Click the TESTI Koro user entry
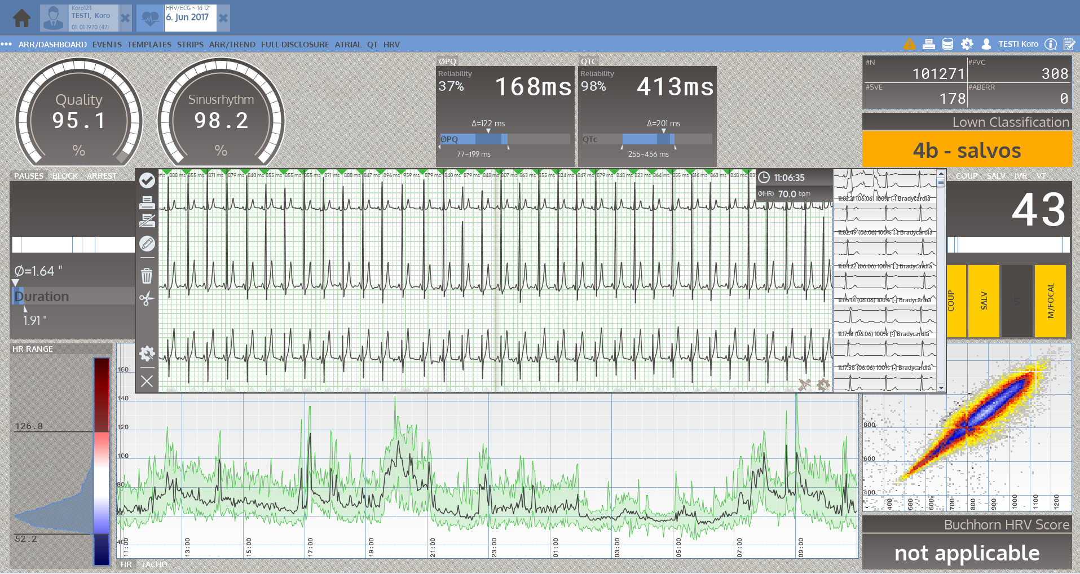Viewport: 1080px width, 574px height. pyautogui.click(x=1017, y=44)
